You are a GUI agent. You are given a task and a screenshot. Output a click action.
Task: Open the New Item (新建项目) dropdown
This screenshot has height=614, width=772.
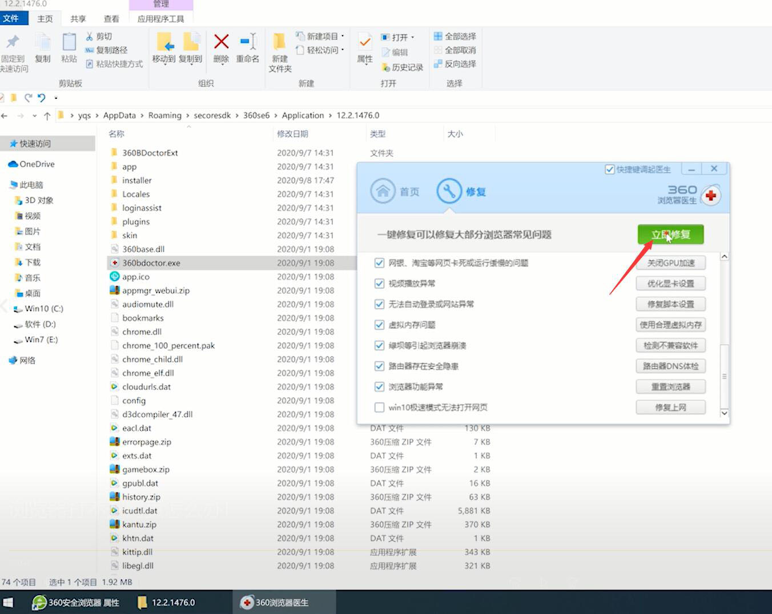click(320, 37)
